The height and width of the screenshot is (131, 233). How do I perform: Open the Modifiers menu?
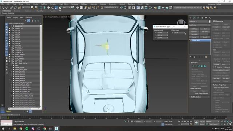pos(44,4)
